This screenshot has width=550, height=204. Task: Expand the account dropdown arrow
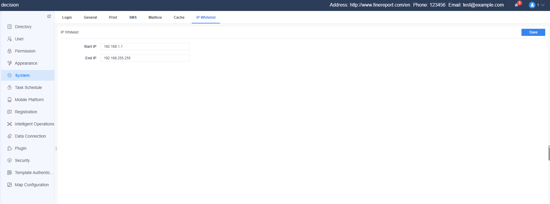coord(543,5)
